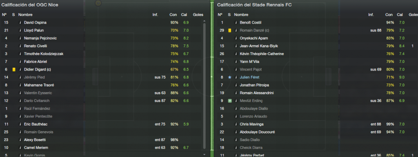Open info icon next to Chris Mavinga
This screenshot has width=418, height=157.
(x=236, y=124)
